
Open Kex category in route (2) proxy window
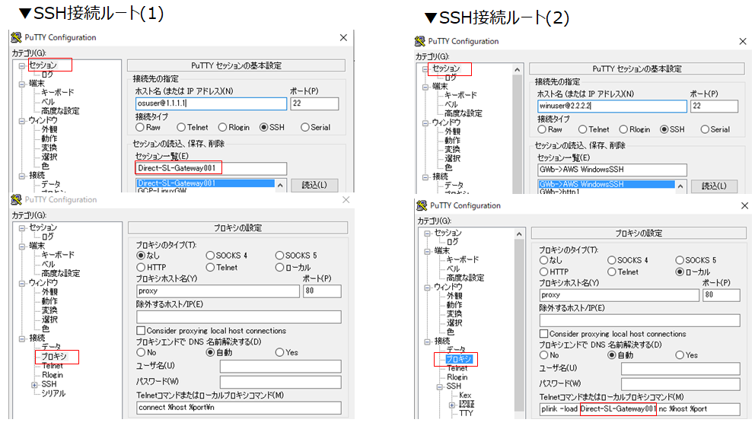tap(465, 396)
